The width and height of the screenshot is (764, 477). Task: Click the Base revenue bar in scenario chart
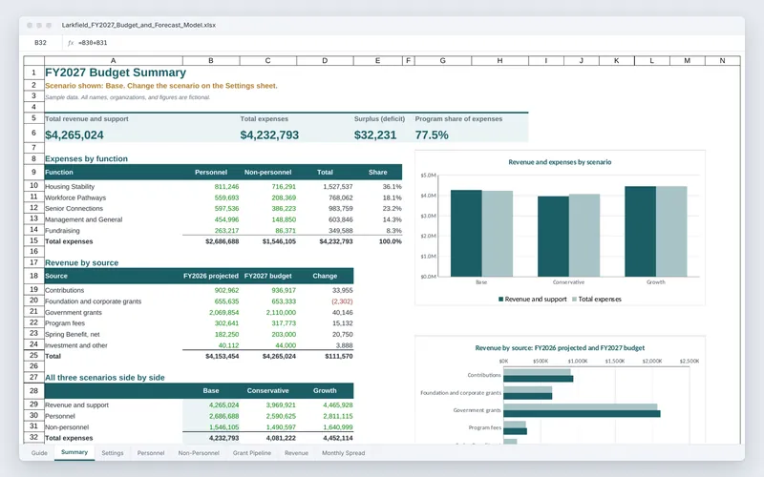click(x=466, y=233)
